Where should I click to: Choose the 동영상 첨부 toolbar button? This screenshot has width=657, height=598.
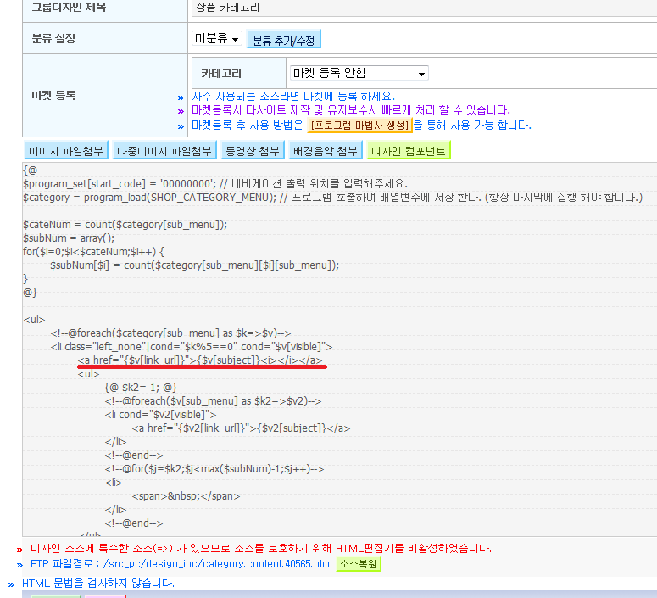[x=253, y=151]
